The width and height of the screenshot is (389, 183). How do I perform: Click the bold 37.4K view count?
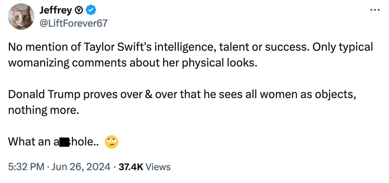tap(131, 167)
